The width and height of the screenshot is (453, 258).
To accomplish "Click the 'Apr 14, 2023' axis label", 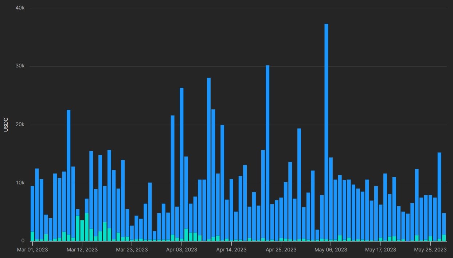I will tap(231, 250).
